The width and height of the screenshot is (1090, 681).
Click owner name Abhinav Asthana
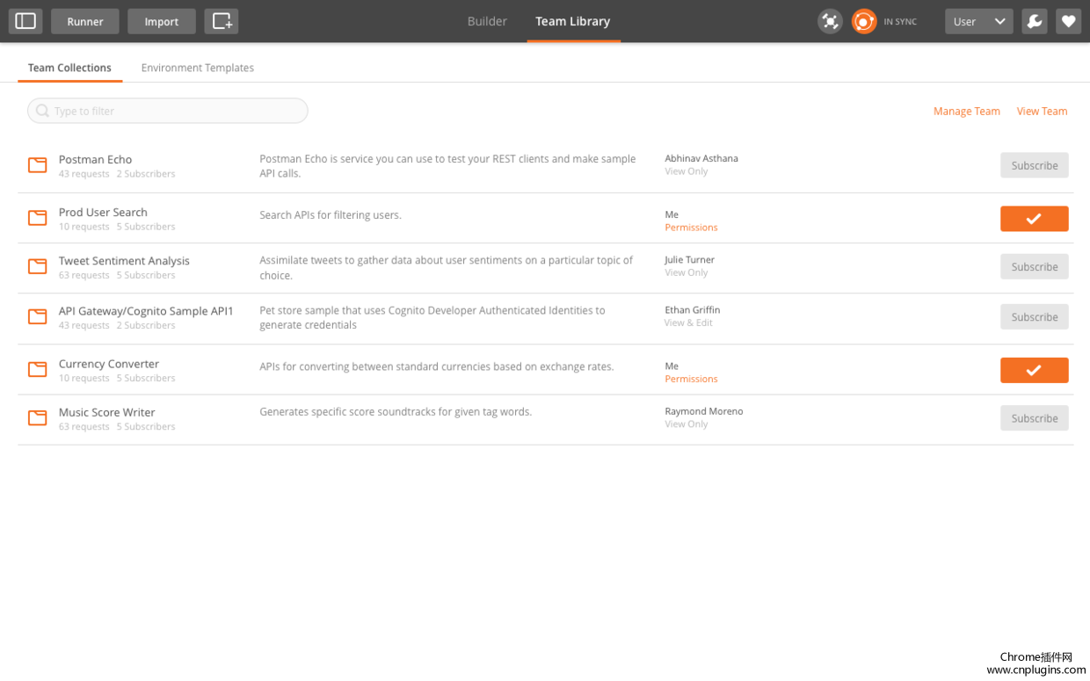coord(701,158)
